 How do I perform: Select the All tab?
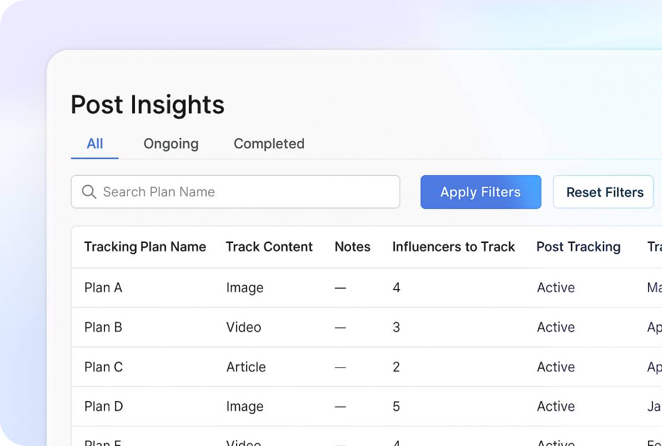[95, 144]
